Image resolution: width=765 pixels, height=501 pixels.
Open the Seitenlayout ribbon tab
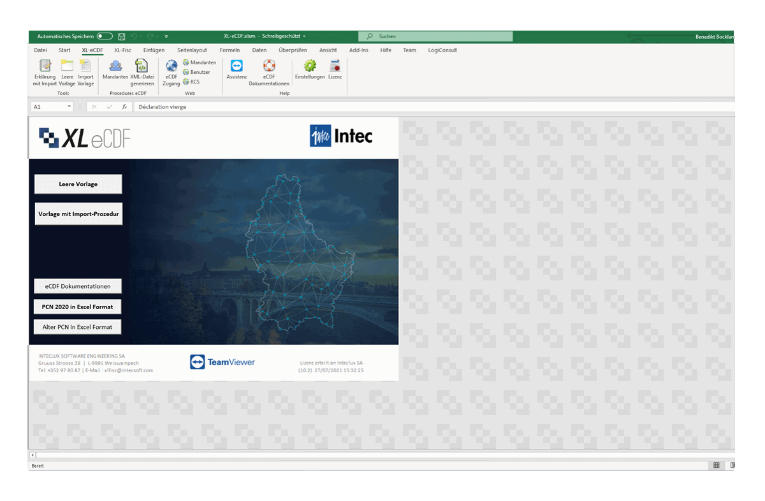192,50
